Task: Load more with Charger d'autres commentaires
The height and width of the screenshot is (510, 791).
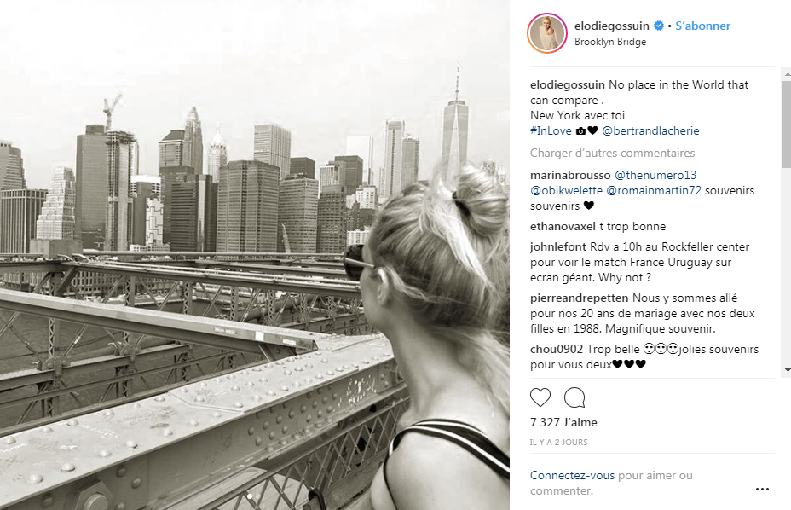Action: click(612, 153)
